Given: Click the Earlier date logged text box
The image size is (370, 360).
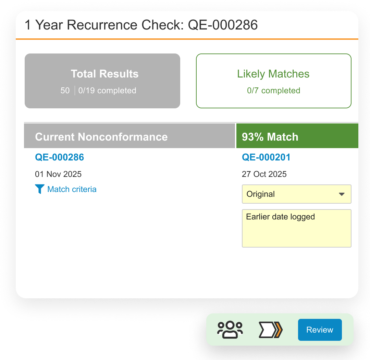Looking at the screenshot, I should click(x=296, y=228).
